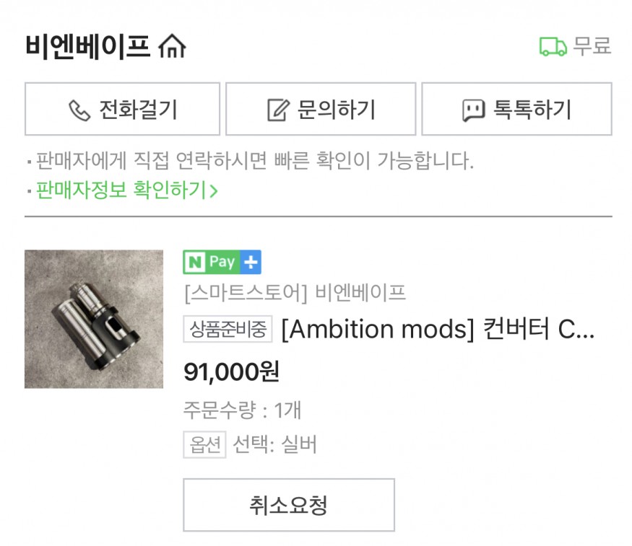Click the pencil inquiry icon
Screen dimensions: 632x546
278,110
